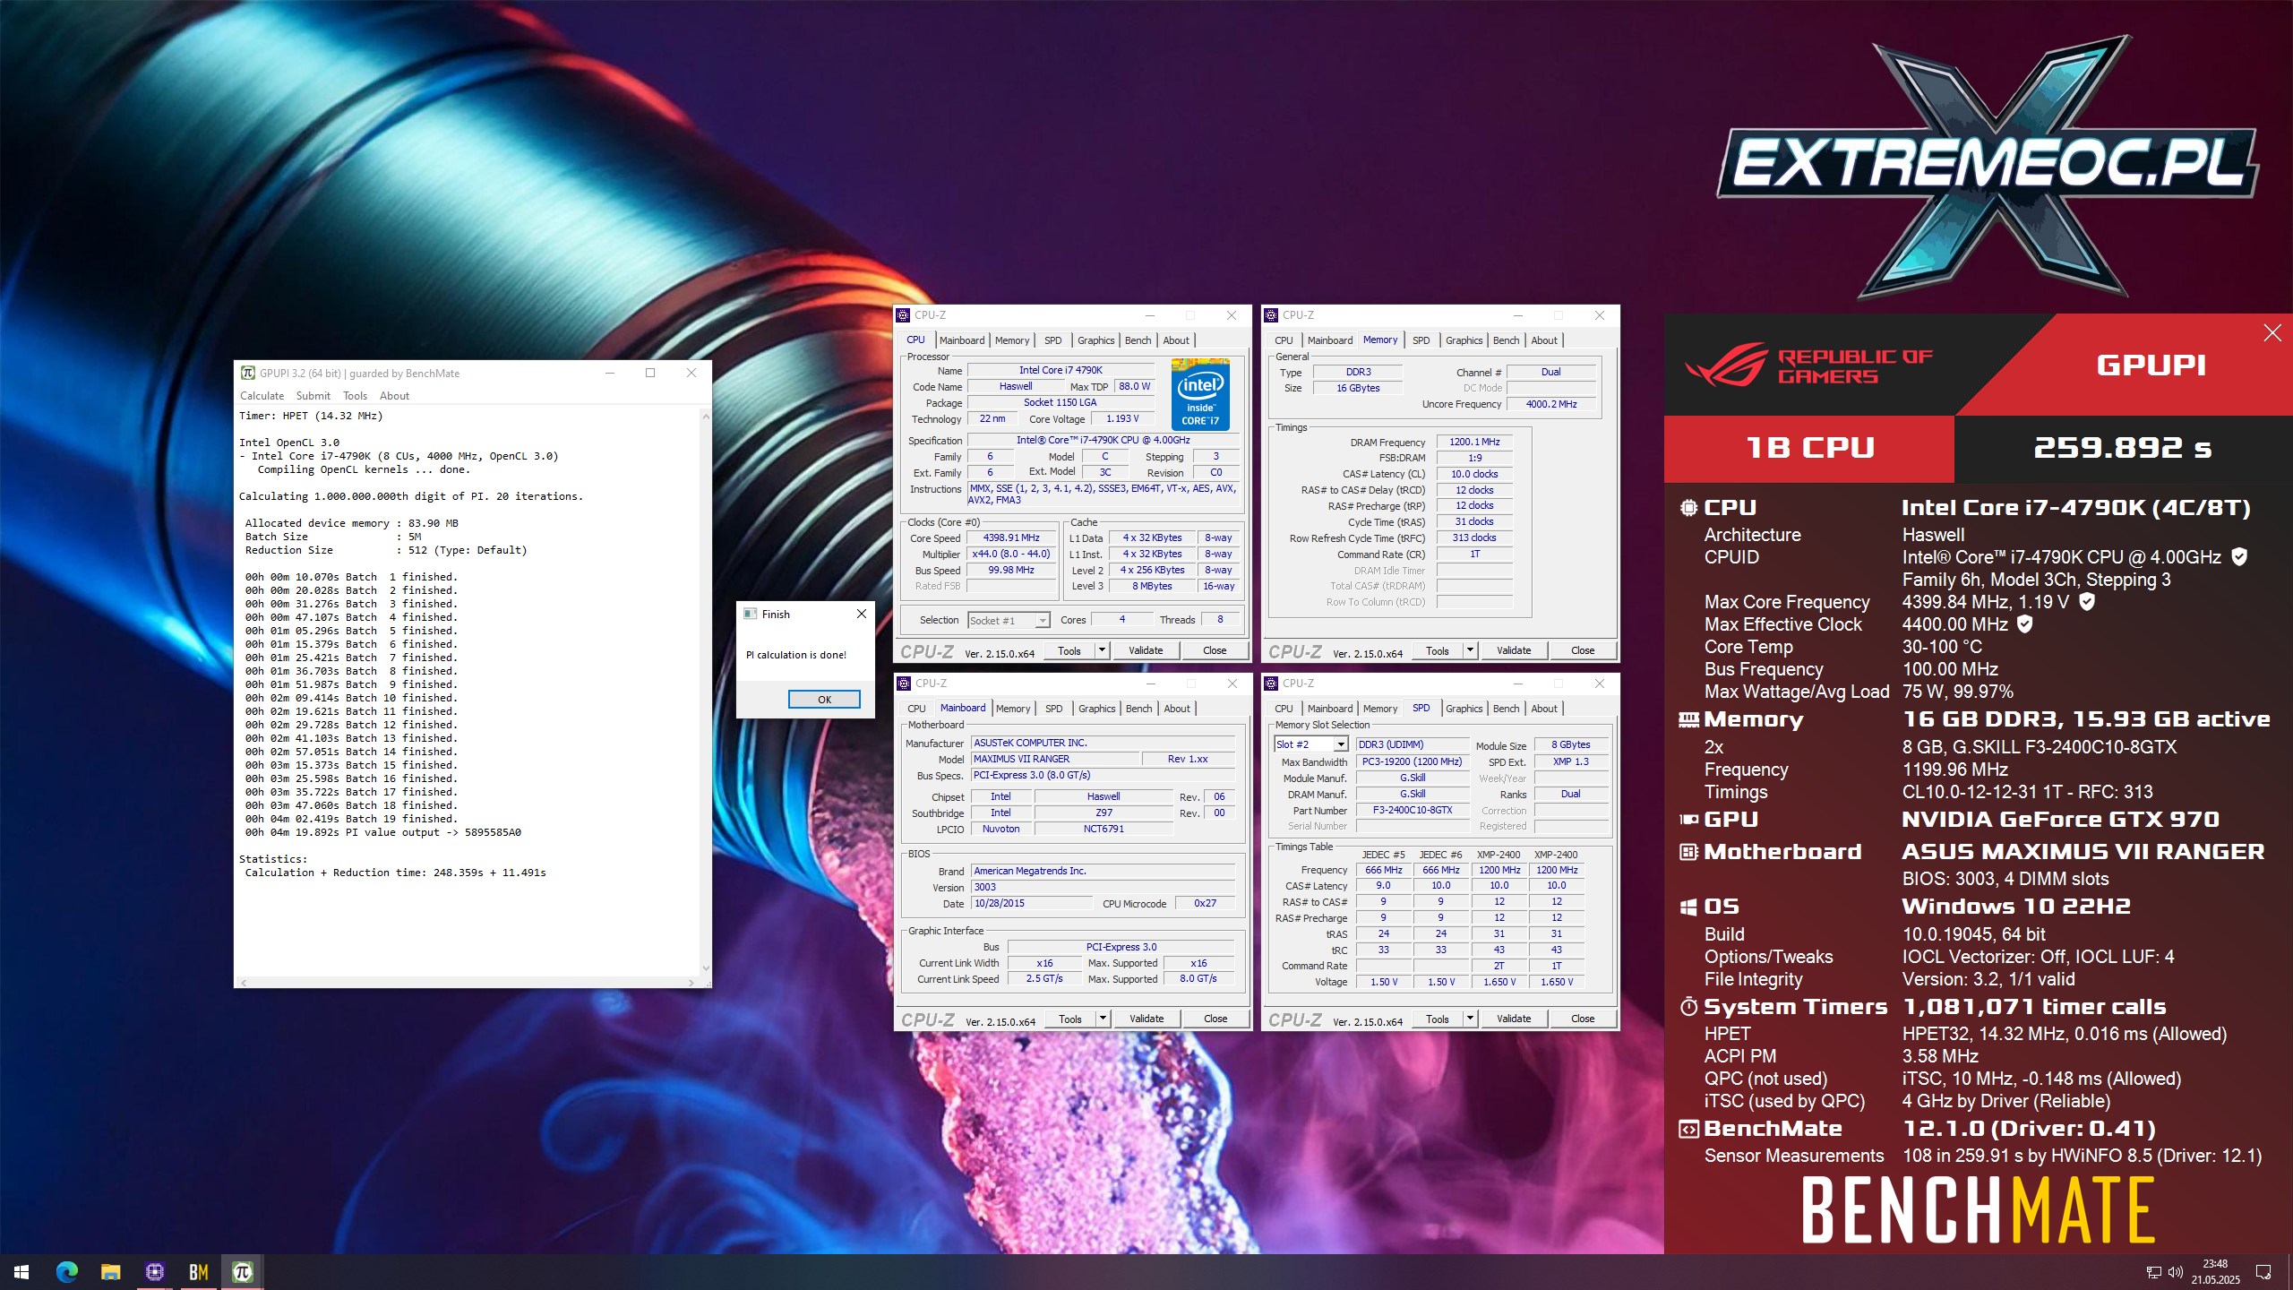Launch Microsoft Edge from the taskbar
This screenshot has width=2293, height=1290.
(x=67, y=1272)
